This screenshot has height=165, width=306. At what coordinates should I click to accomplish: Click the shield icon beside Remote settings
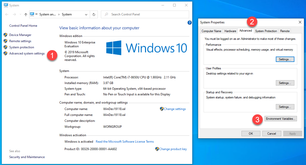coord(5,41)
